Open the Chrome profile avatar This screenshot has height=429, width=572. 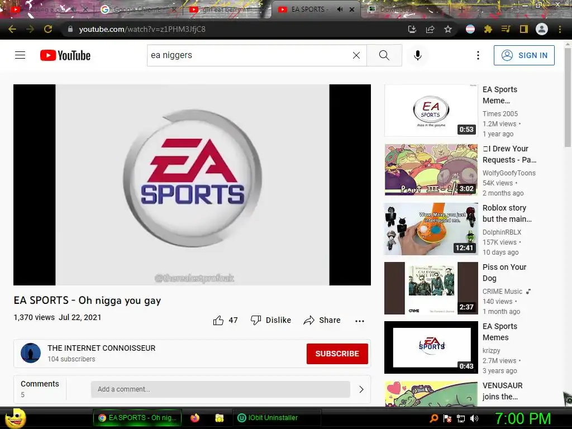pos(542,29)
